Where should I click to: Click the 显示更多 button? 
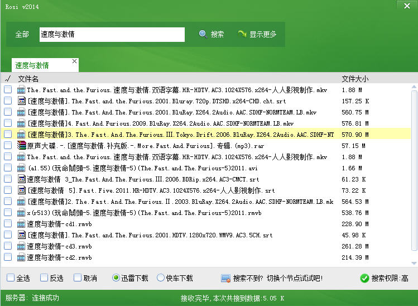pyautogui.click(x=257, y=34)
